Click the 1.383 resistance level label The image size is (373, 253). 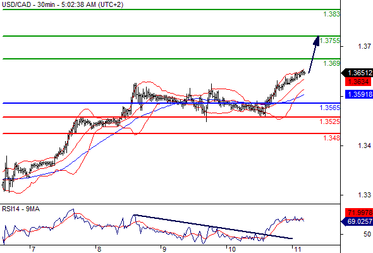point(332,15)
